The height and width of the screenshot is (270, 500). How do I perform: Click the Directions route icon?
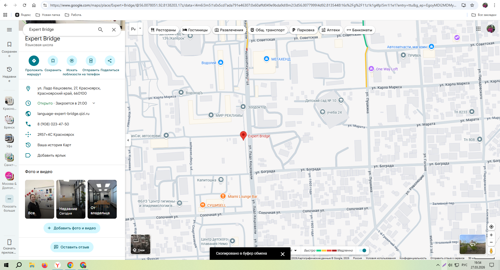[x=34, y=61]
